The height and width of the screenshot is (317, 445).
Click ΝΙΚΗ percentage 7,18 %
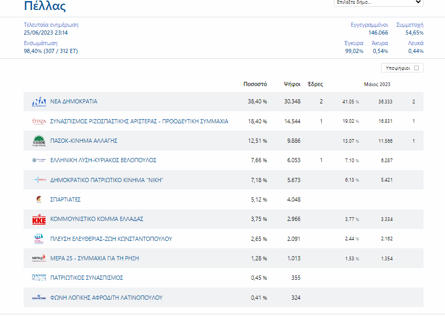259,180
